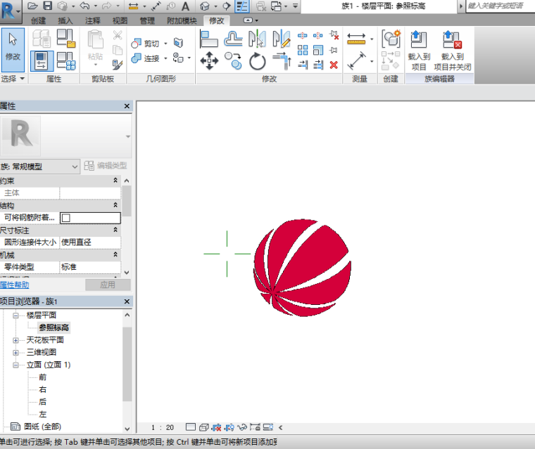The width and height of the screenshot is (535, 449).
Task: Click the 1 : 20 view scale
Action: pyautogui.click(x=163, y=427)
